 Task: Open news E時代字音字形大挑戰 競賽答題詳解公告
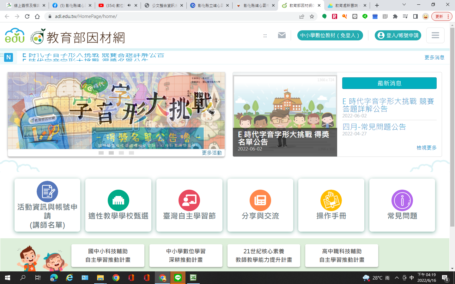click(x=388, y=105)
